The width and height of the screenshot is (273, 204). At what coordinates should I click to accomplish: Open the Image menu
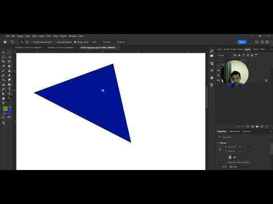click(20, 36)
